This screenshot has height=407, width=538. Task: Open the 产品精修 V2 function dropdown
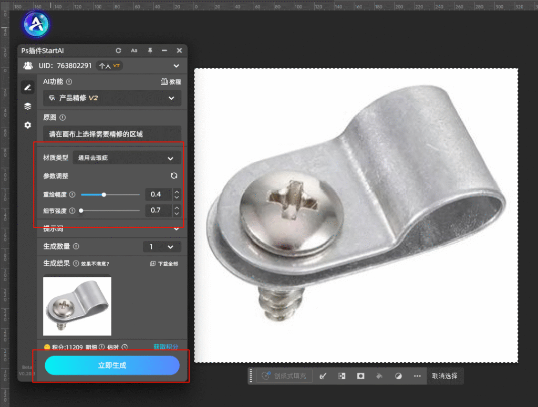pos(112,98)
